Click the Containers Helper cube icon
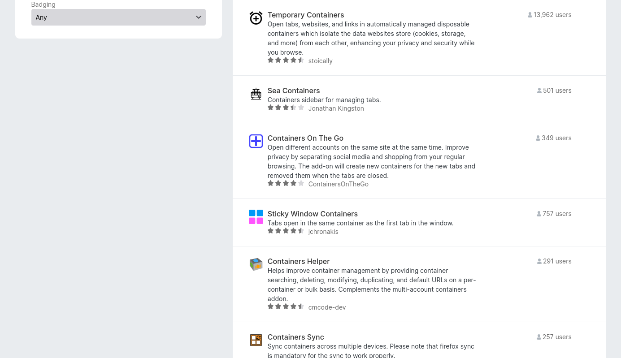The image size is (621, 358). (x=256, y=264)
